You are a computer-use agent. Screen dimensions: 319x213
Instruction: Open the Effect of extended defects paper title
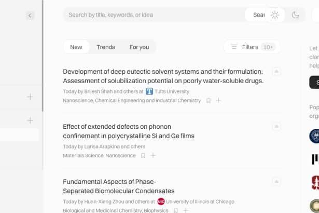pyautogui.click(x=129, y=131)
